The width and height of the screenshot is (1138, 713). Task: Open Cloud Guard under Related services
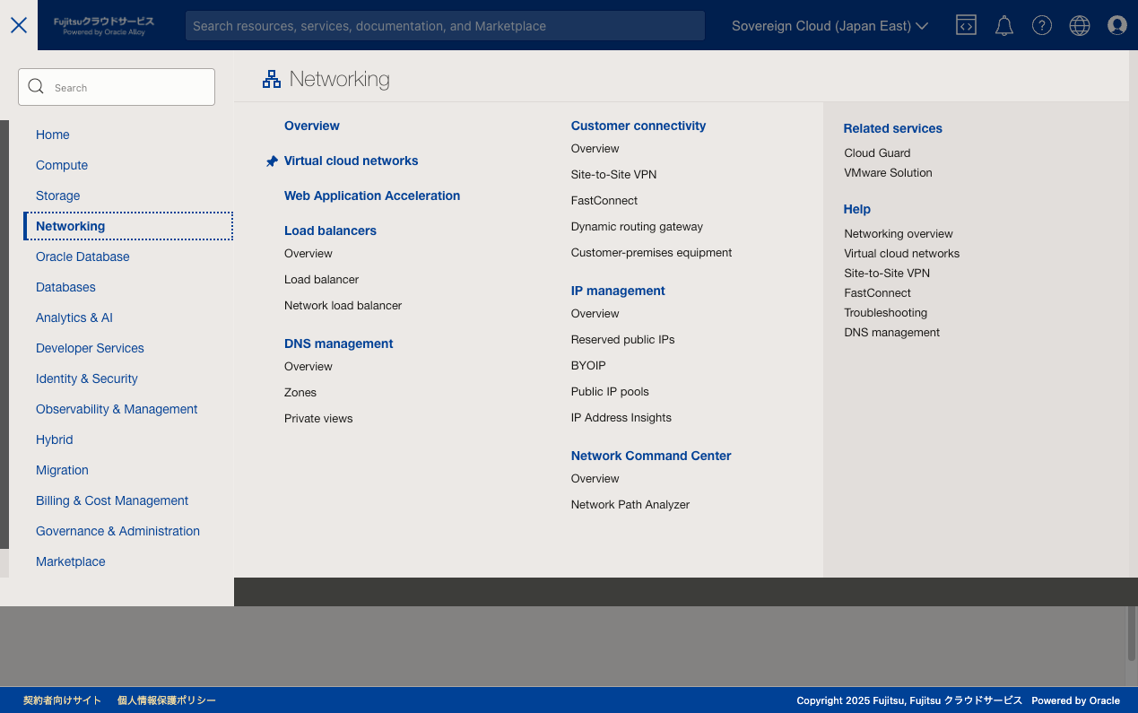point(877,152)
